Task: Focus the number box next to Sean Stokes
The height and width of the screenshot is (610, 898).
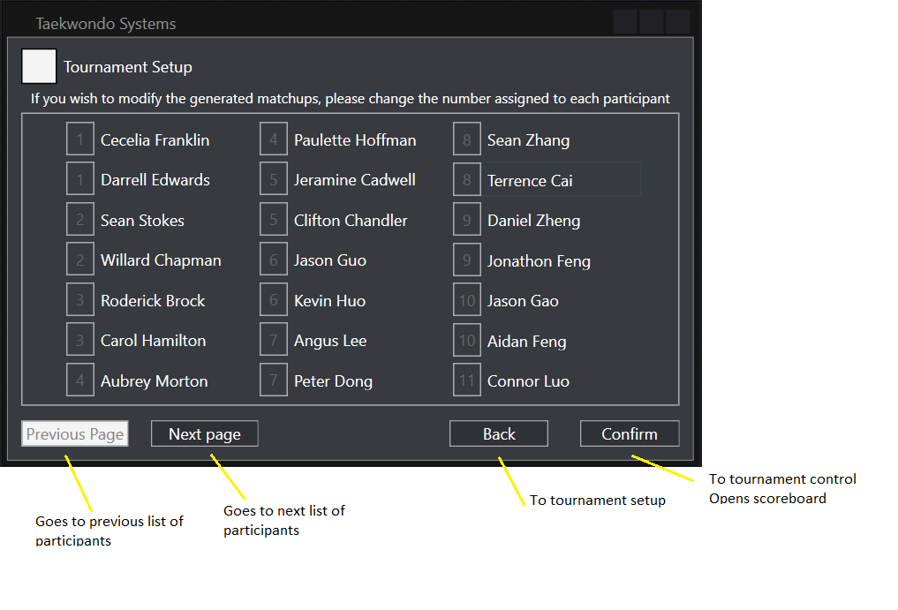Action: tap(80, 220)
